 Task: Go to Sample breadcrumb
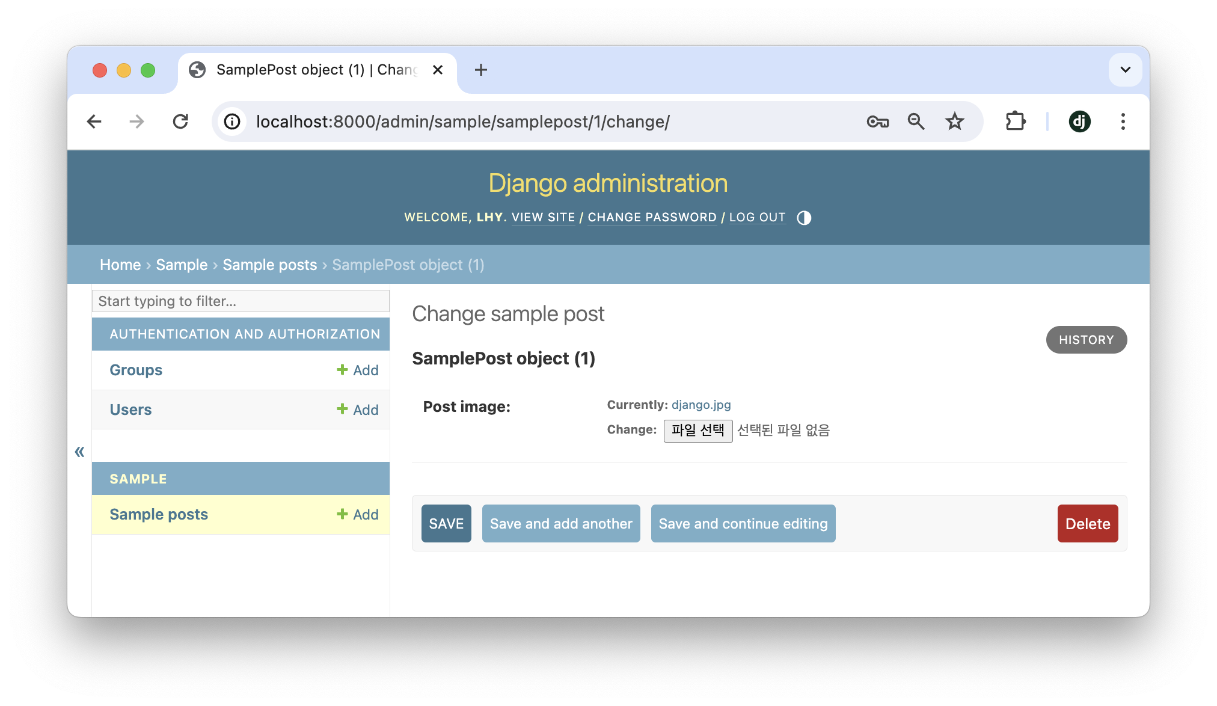pos(182,265)
